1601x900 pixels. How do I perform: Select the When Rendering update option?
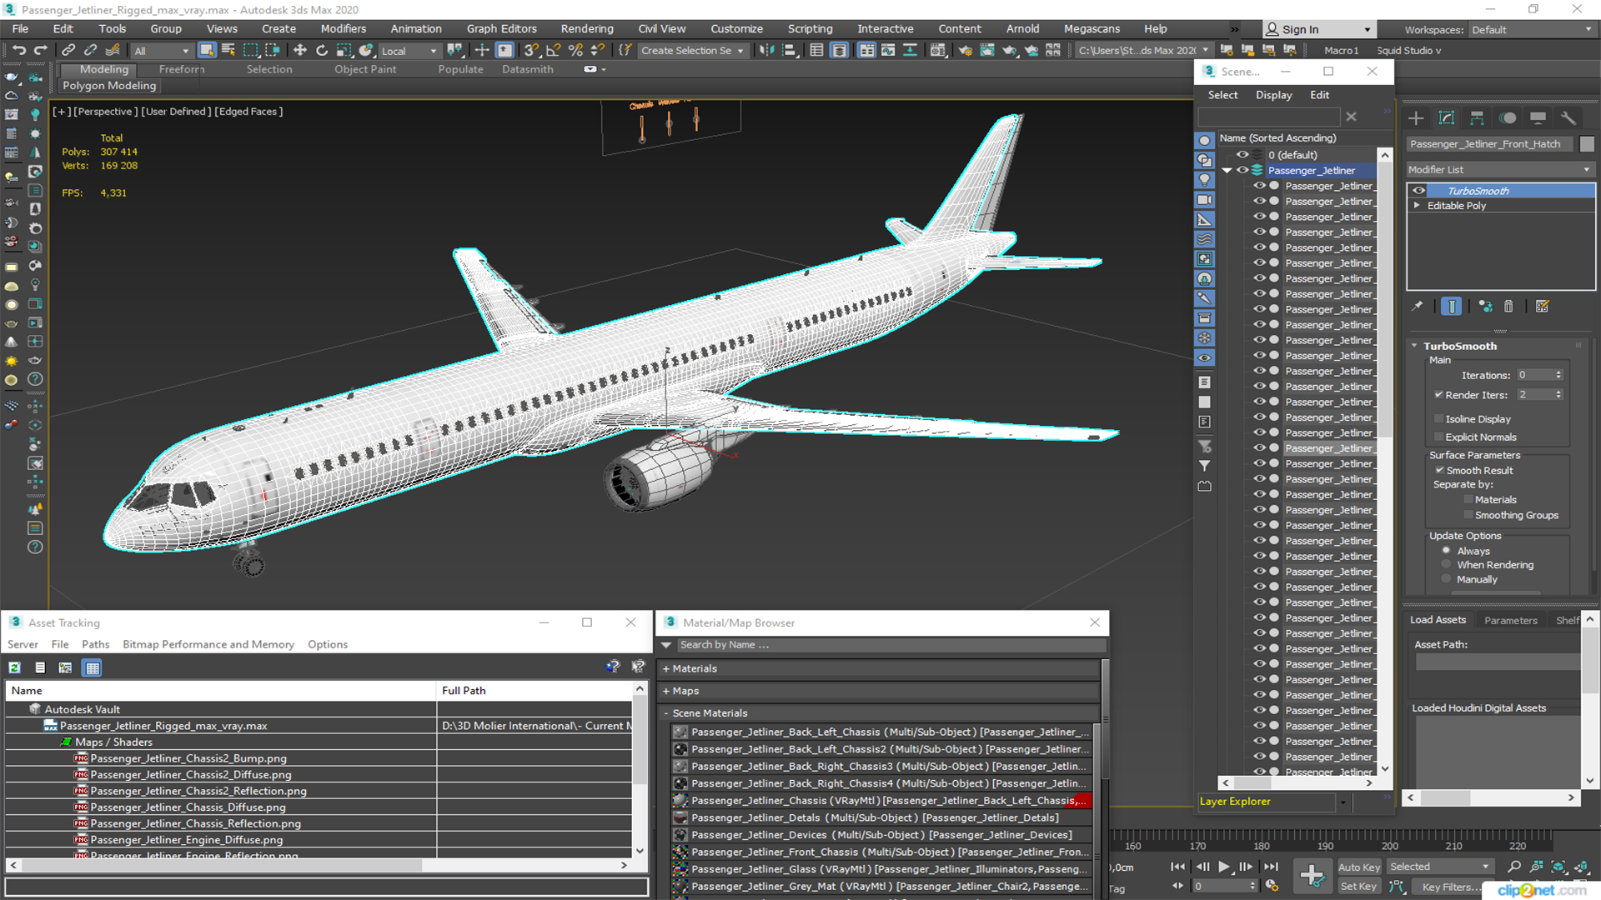(x=1446, y=565)
